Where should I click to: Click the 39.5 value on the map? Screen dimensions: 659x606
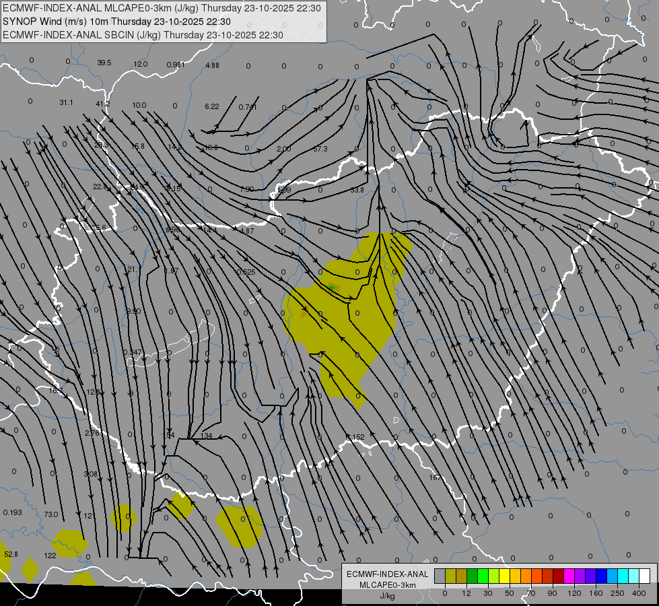pos(104,63)
